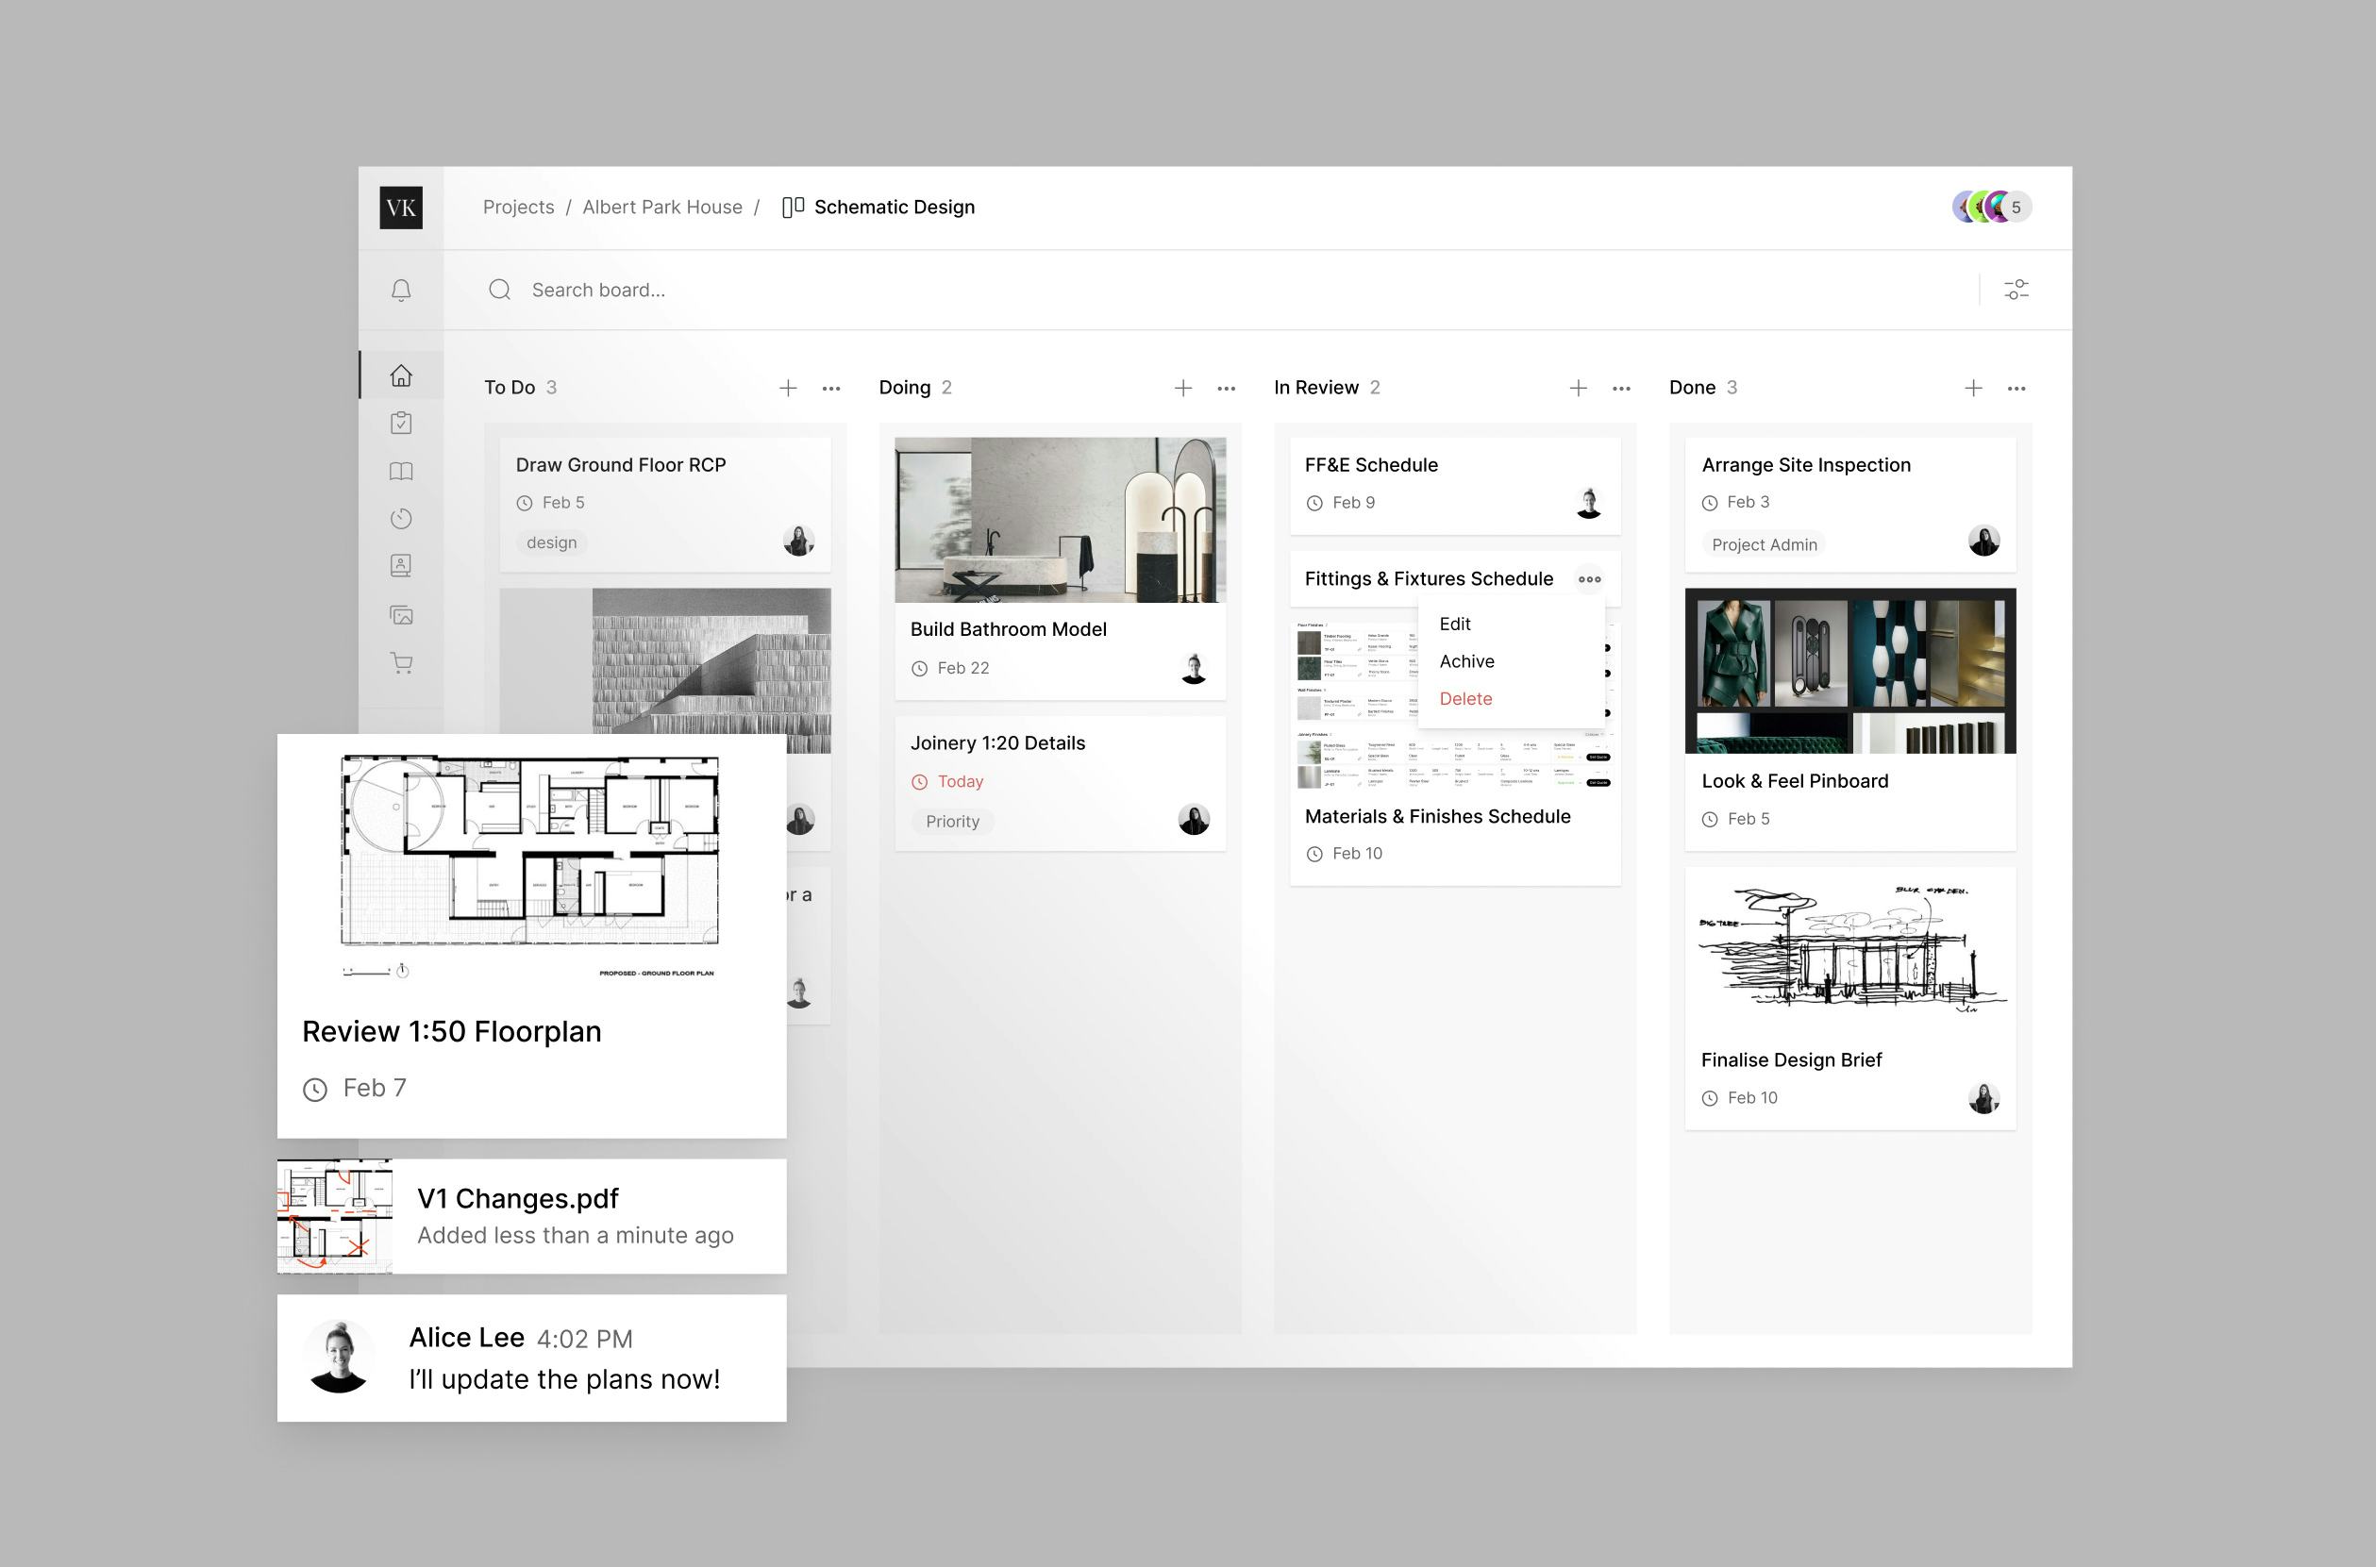Viewport: 2376px width, 1567px height.
Task: Open the Projects breadcrumb link
Action: pos(518,207)
